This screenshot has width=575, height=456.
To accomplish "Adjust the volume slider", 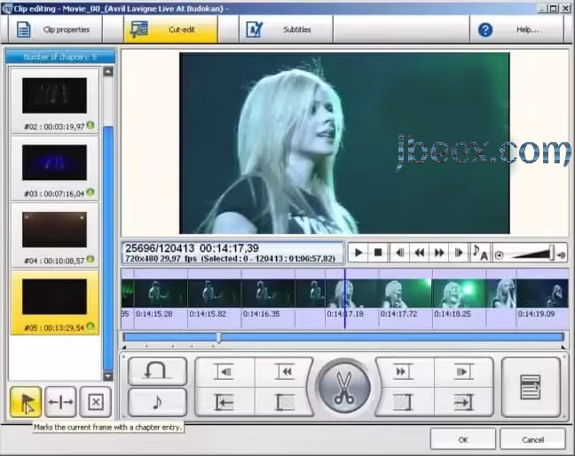I will click(x=552, y=253).
